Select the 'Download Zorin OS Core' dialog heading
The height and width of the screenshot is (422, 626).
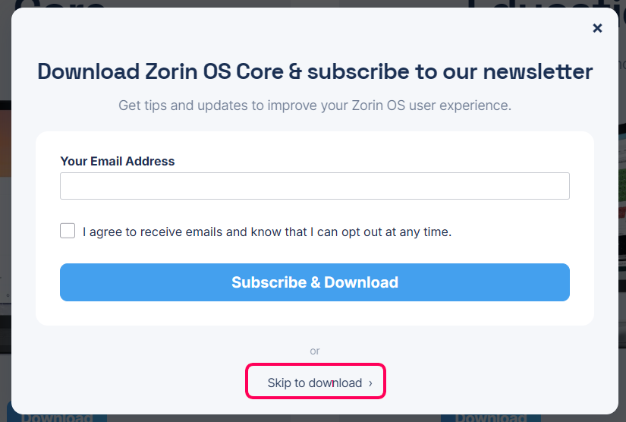[315, 71]
